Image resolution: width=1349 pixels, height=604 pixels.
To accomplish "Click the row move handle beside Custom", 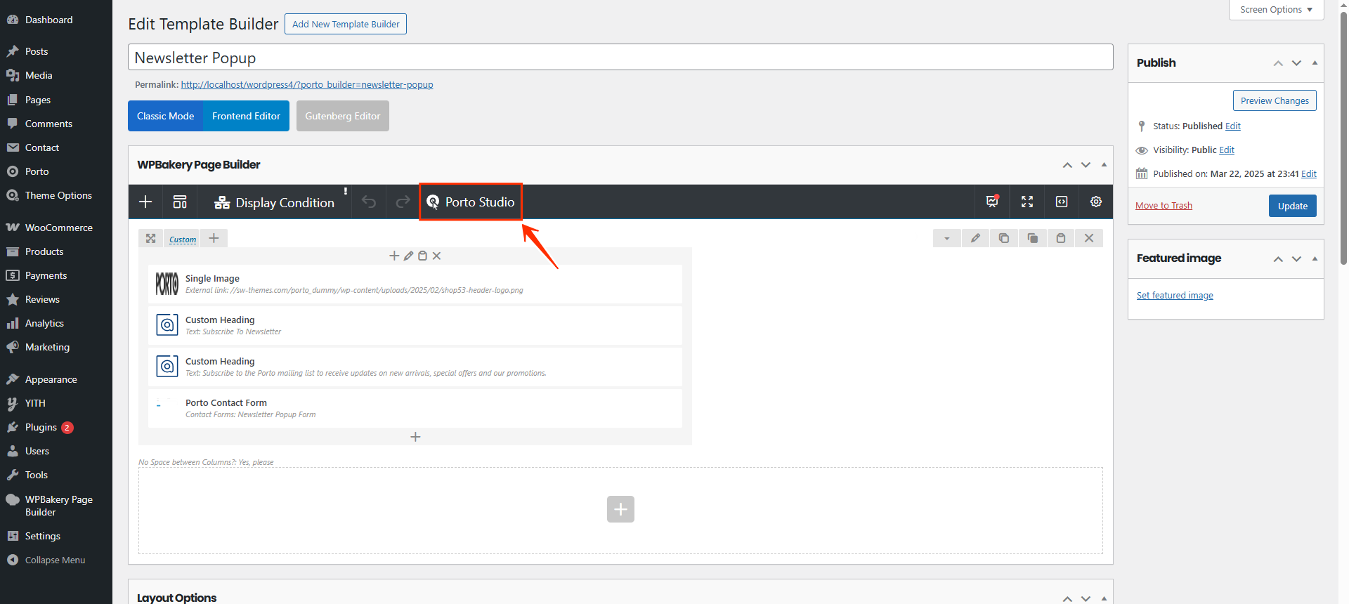I will [x=150, y=239].
